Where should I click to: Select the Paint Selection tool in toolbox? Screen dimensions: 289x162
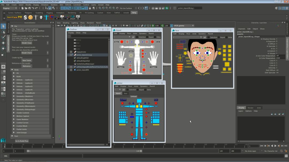pos(3,37)
